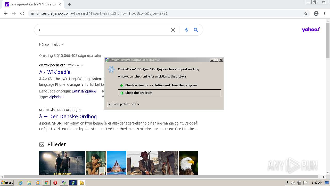Open the 'A Way Out' image thumbnail

[62, 163]
